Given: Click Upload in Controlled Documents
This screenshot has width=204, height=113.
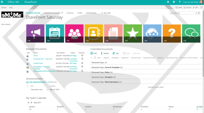Looking at the screenshot, I should (104, 53).
